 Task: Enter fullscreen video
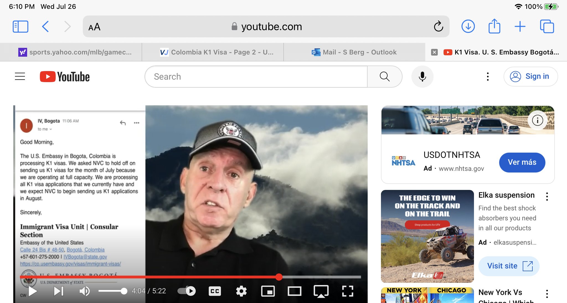(348, 291)
